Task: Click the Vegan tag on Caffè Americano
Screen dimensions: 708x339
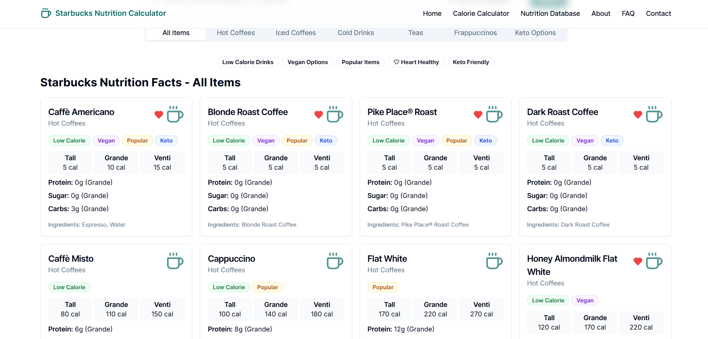Action: point(106,141)
